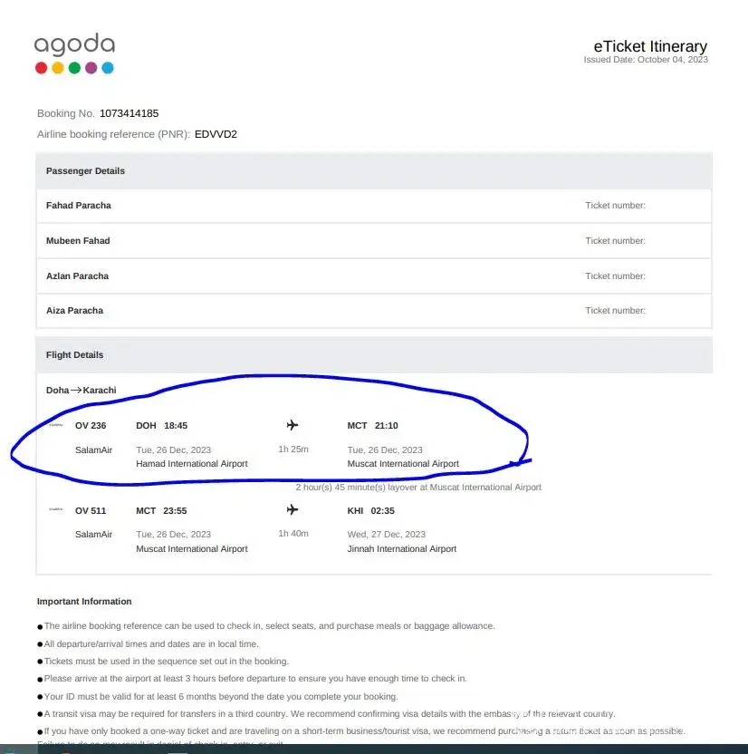748x754 pixels.
Task: Click "Ticket number:" in Aiza Paracha's row
Action: pos(615,311)
